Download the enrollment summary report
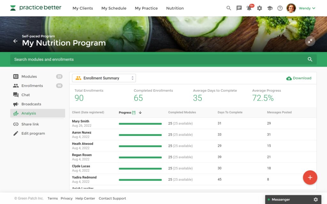Screen dimensions: 327x204 point(299,78)
